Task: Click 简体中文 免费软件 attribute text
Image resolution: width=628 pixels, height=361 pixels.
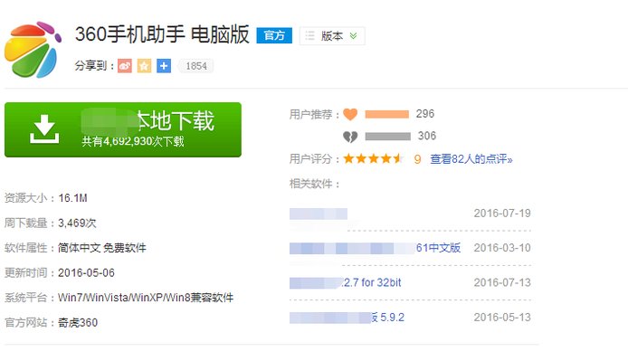Action: [x=101, y=248]
